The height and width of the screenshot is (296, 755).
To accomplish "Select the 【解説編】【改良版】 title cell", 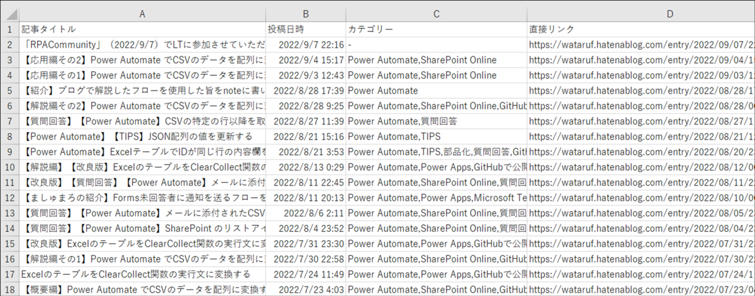I will pos(142,167).
